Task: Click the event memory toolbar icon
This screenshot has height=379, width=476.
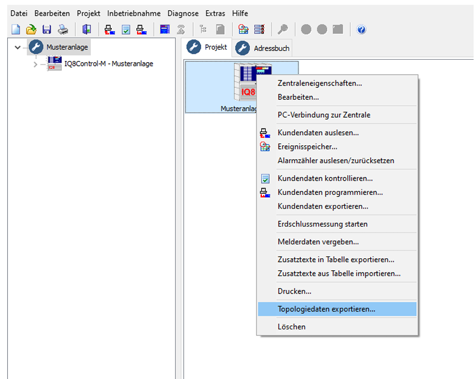Action: click(243, 29)
